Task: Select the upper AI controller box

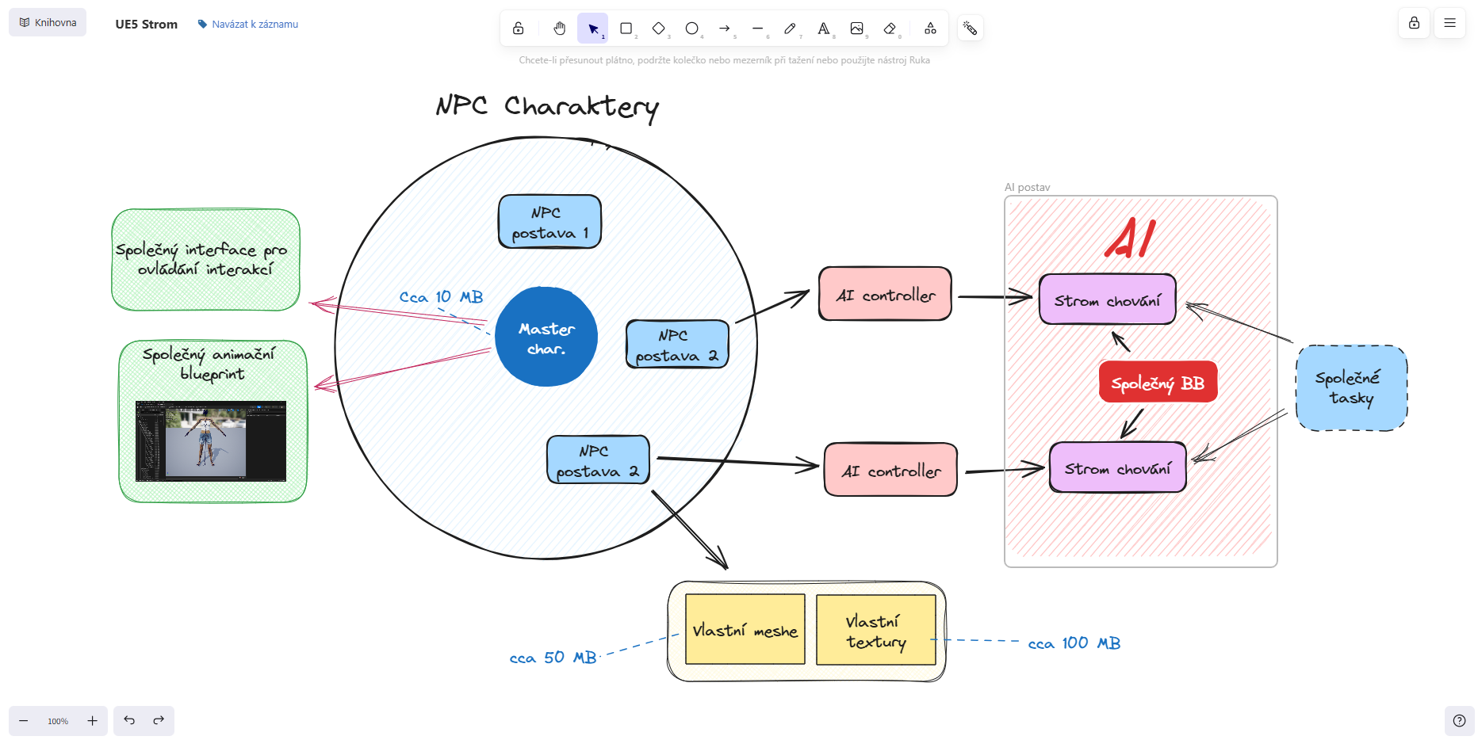Action: point(885,294)
